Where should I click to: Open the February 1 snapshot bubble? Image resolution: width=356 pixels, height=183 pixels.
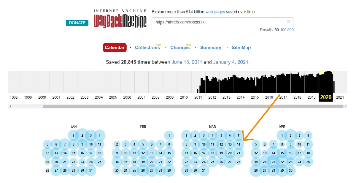pos(169,136)
